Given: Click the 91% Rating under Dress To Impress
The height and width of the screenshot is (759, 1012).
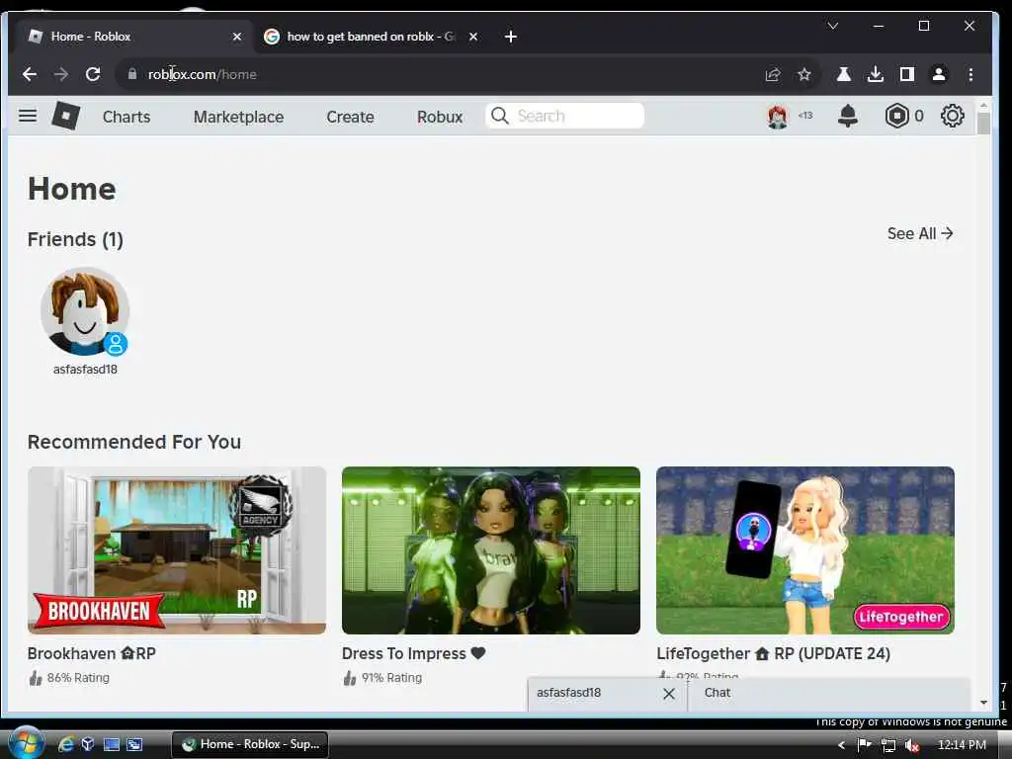Looking at the screenshot, I should (x=382, y=678).
